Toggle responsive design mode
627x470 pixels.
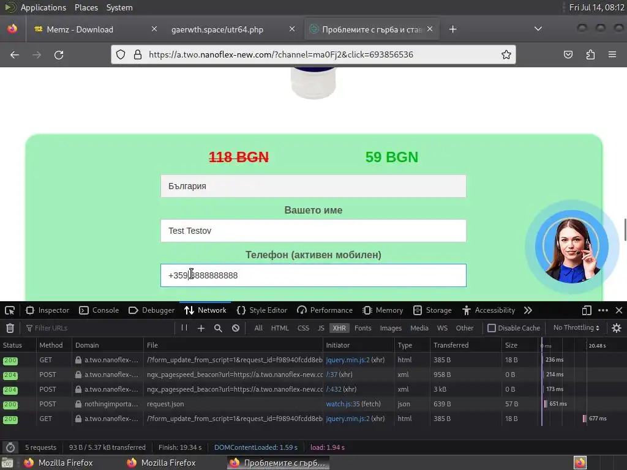click(587, 310)
